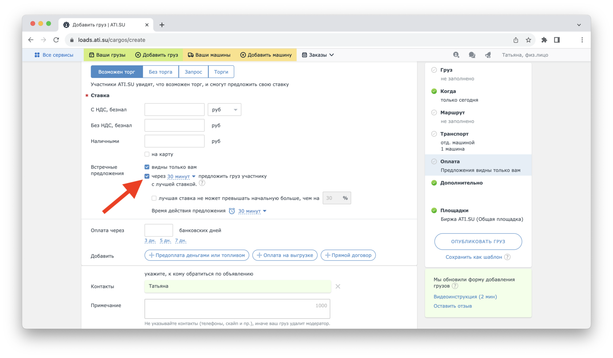Select the Запрос tab

[x=193, y=72]
